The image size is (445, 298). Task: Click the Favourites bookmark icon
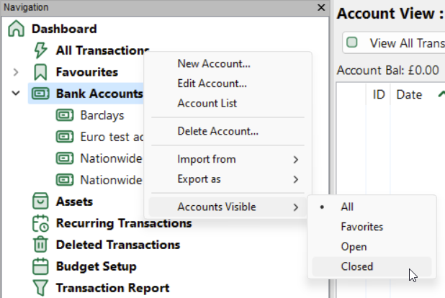40,72
